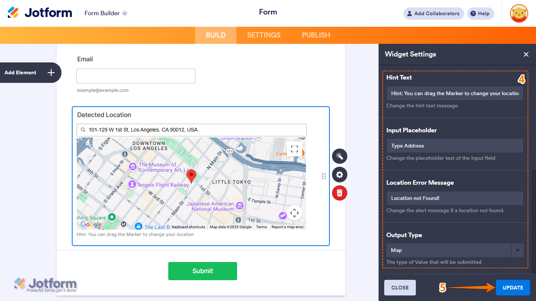Switch to the PUBLISH tab
Image resolution: width=536 pixels, height=301 pixels.
click(x=316, y=35)
